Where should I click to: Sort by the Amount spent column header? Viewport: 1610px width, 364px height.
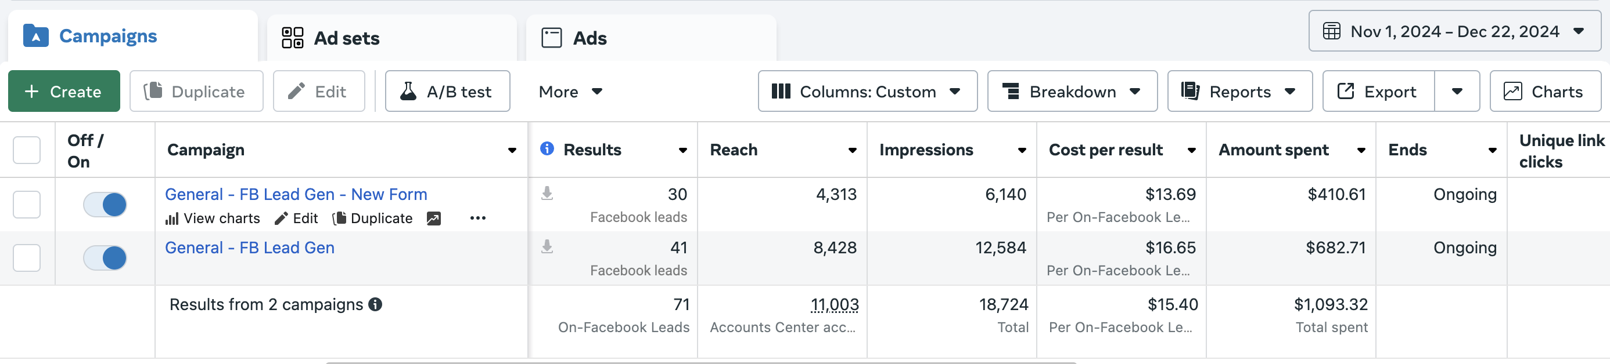[x=1273, y=150]
